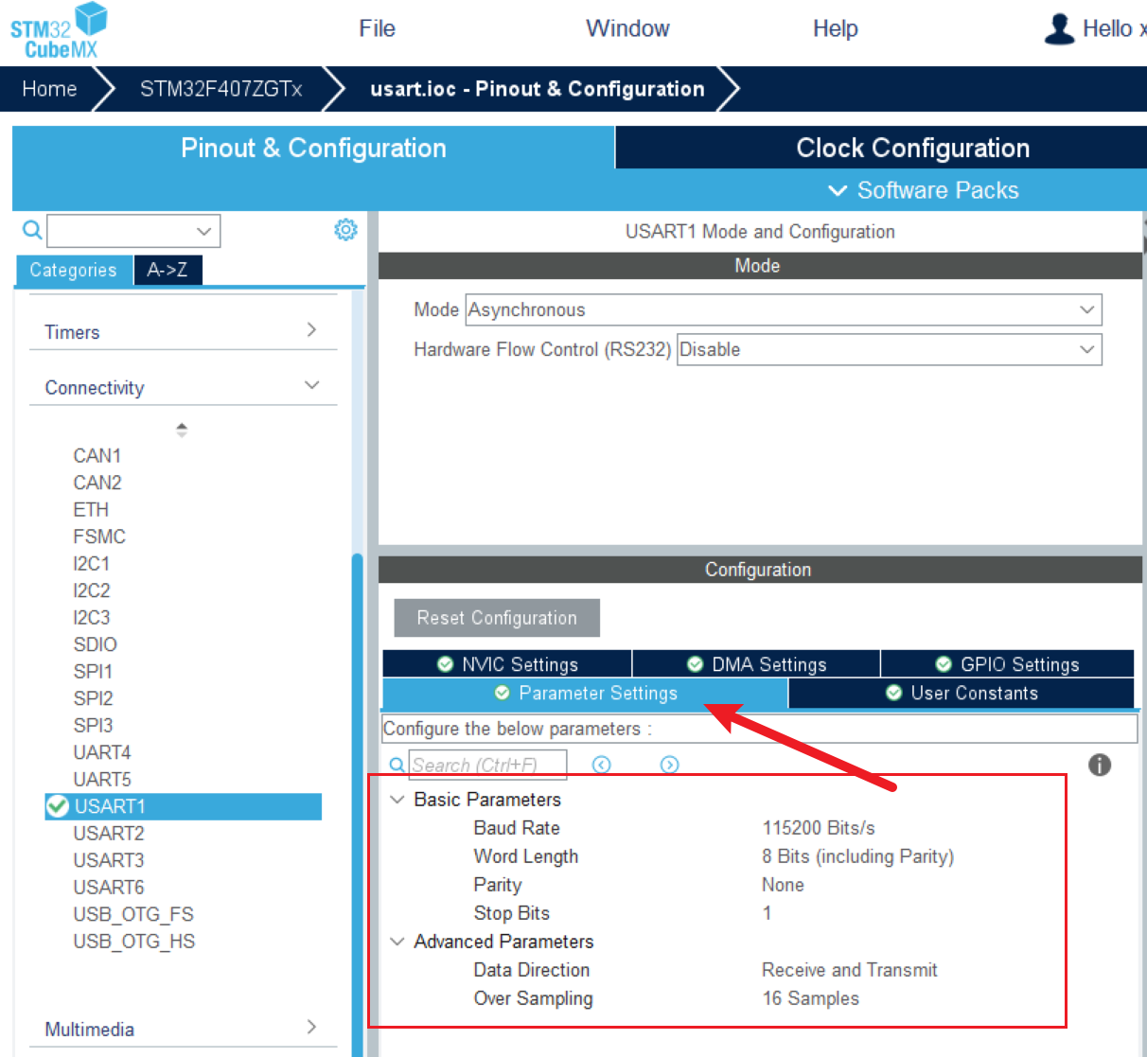Open the Window menu

[627, 28]
